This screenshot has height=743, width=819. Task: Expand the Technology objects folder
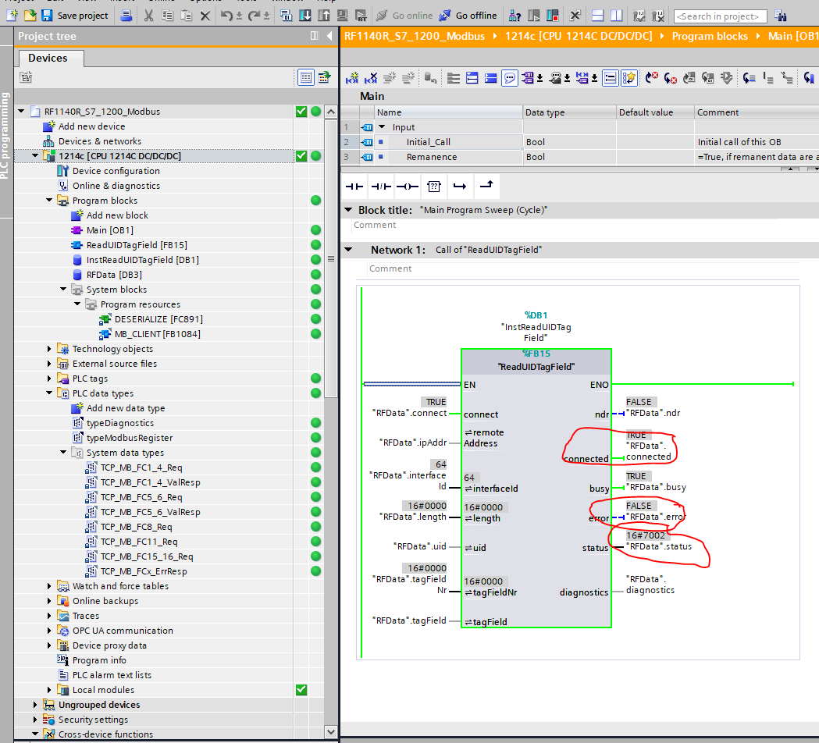(x=50, y=349)
